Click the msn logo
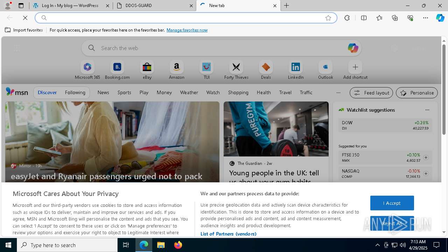448x252 pixels. tap(17, 92)
